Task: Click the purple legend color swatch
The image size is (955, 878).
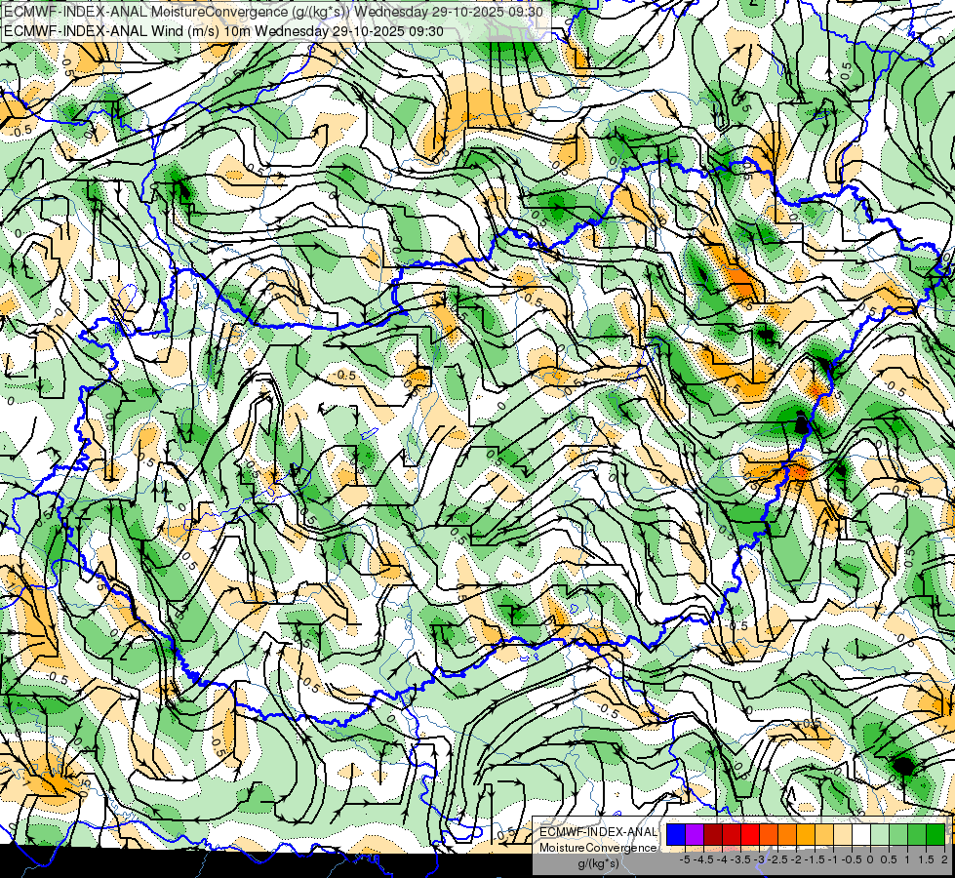Action: (x=695, y=834)
